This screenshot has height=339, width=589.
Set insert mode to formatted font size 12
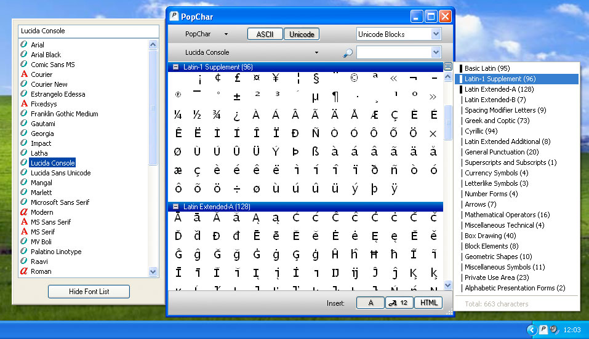coord(399,303)
